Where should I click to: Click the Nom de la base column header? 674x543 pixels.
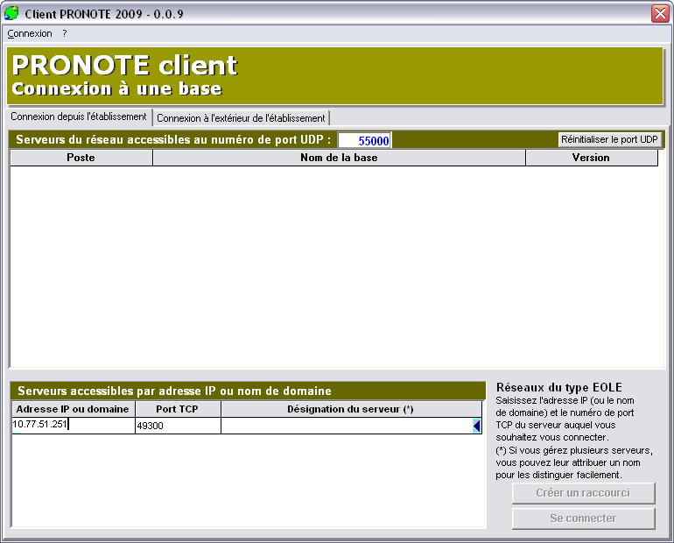pyautogui.click(x=339, y=158)
